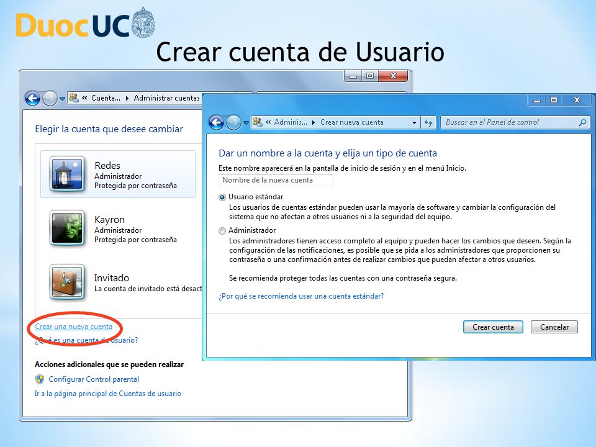The image size is (596, 447).
Task: Go back in Crear nueva cuenta window
Action: [x=216, y=122]
